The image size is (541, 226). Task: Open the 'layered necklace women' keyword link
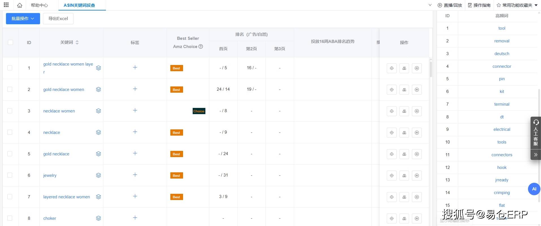pyautogui.click(x=66, y=197)
